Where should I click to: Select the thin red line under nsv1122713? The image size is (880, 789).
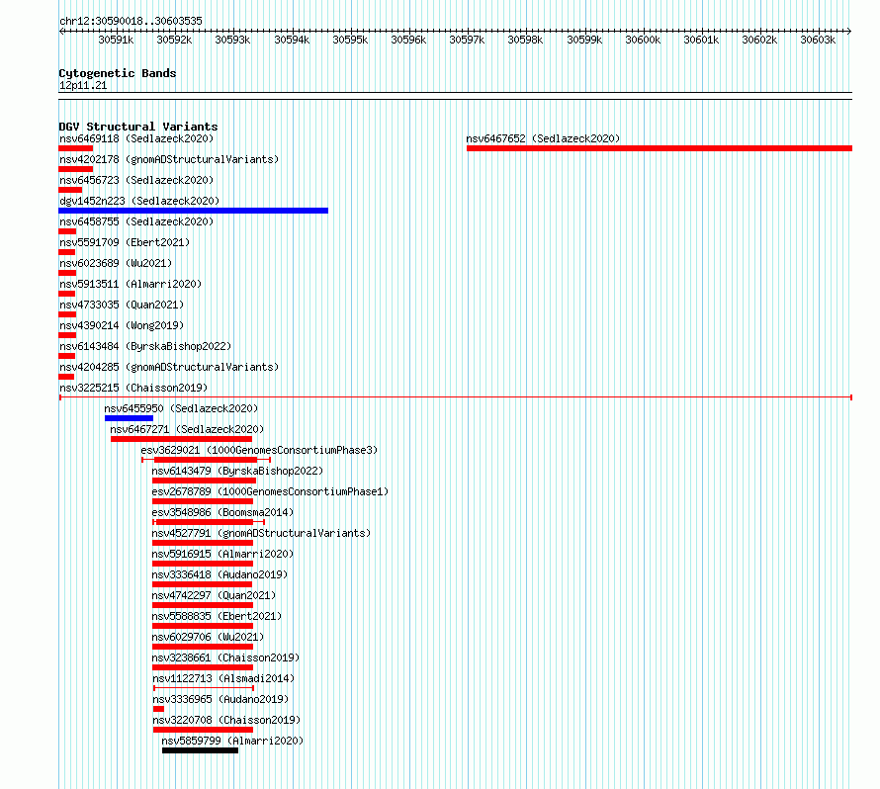pyautogui.click(x=203, y=688)
